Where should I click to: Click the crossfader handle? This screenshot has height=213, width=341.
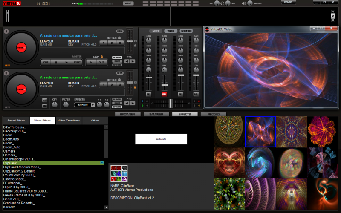(x=171, y=103)
